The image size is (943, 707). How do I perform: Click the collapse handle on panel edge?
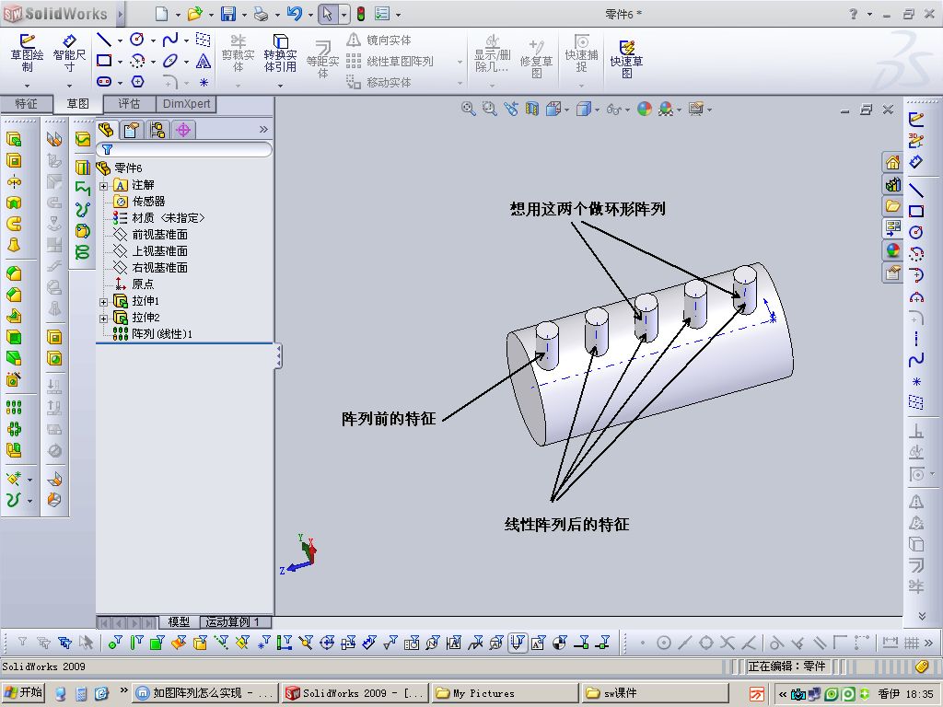click(278, 356)
